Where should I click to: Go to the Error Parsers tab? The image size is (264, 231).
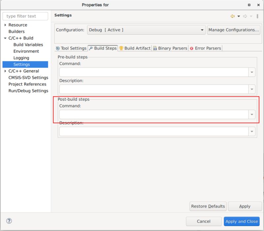click(205, 48)
